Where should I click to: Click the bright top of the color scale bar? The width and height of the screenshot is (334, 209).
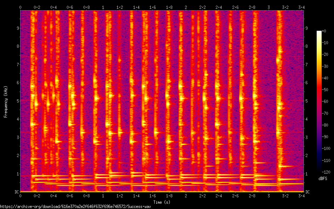[319, 33]
